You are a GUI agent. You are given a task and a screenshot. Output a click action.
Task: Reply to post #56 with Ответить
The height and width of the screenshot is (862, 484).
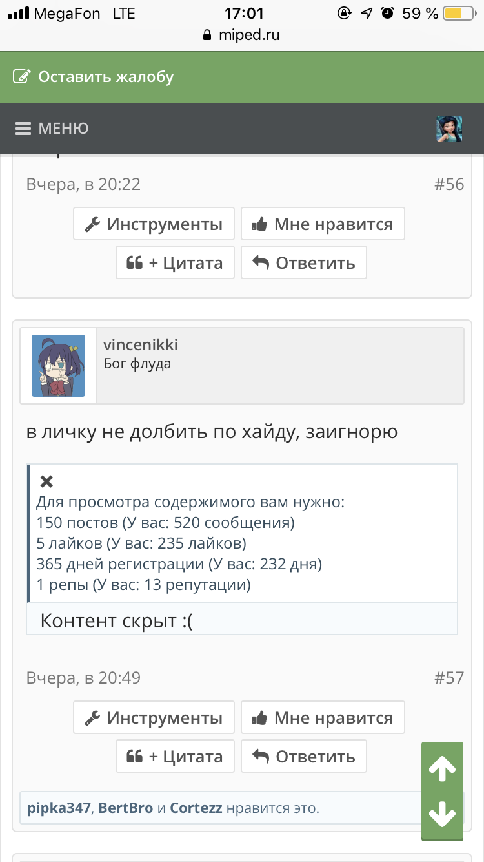304,263
